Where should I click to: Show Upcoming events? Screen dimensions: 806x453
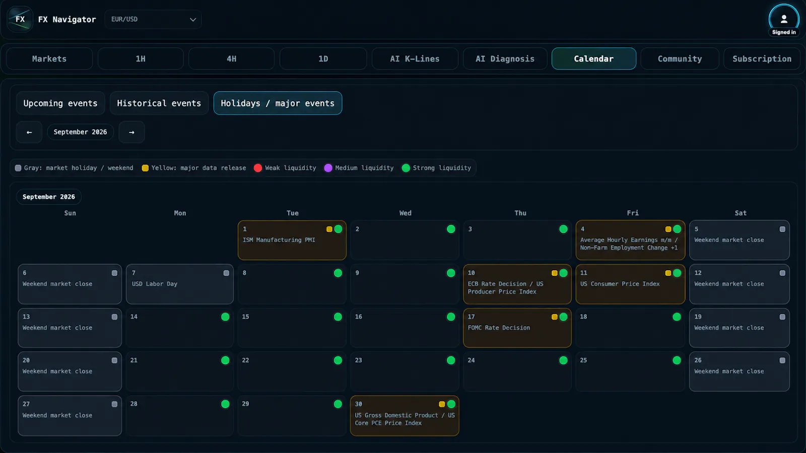coord(60,103)
